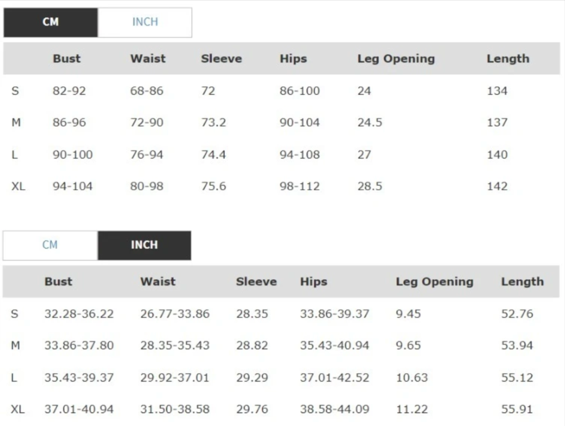565x426 pixels.
Task: Click Leg Opening header in the CM table
Action: pyautogui.click(x=396, y=59)
